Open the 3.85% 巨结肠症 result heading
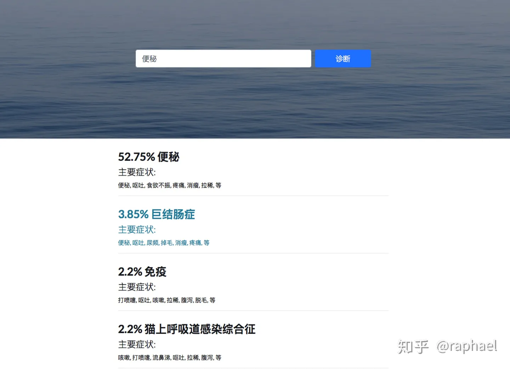510x369 pixels. [x=157, y=214]
